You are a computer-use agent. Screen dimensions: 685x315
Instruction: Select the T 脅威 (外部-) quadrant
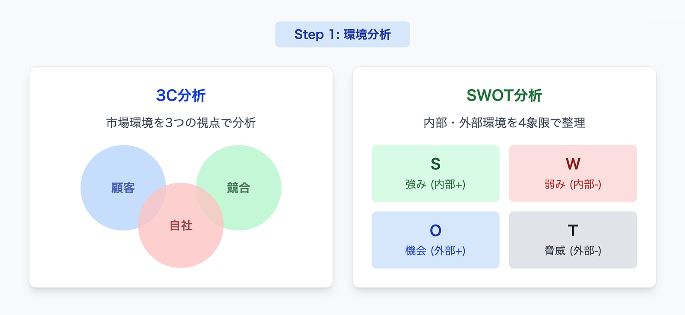pos(573,240)
